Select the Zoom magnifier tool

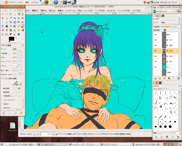coord(15,18)
